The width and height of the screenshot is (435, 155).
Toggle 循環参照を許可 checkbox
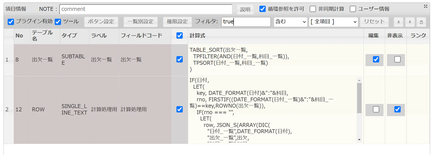pos(262,9)
